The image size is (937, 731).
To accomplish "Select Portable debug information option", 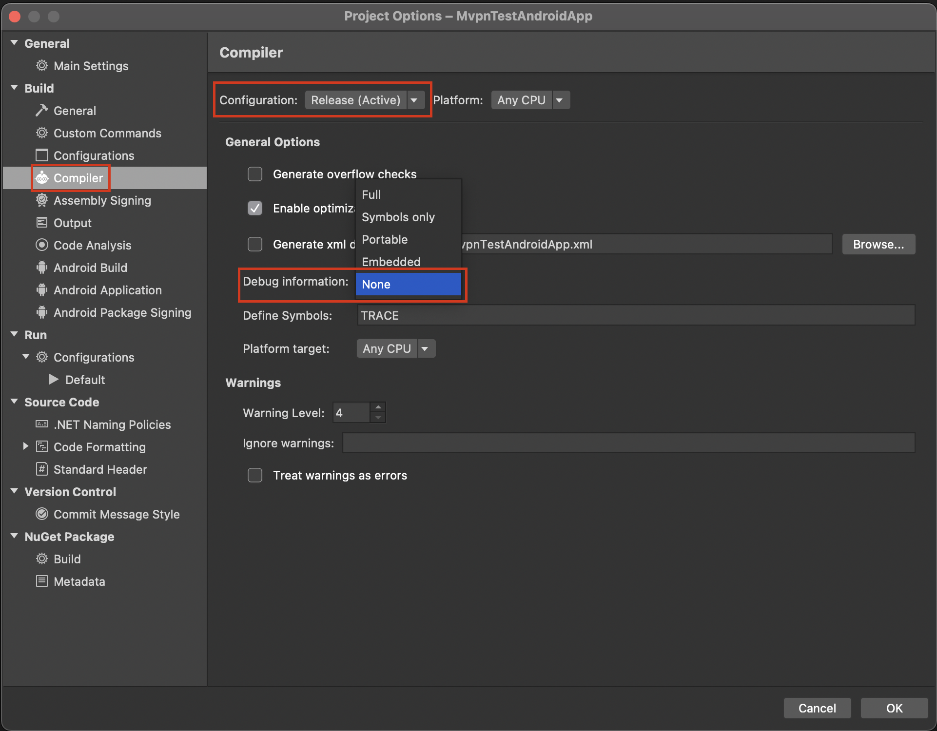I will click(x=409, y=239).
